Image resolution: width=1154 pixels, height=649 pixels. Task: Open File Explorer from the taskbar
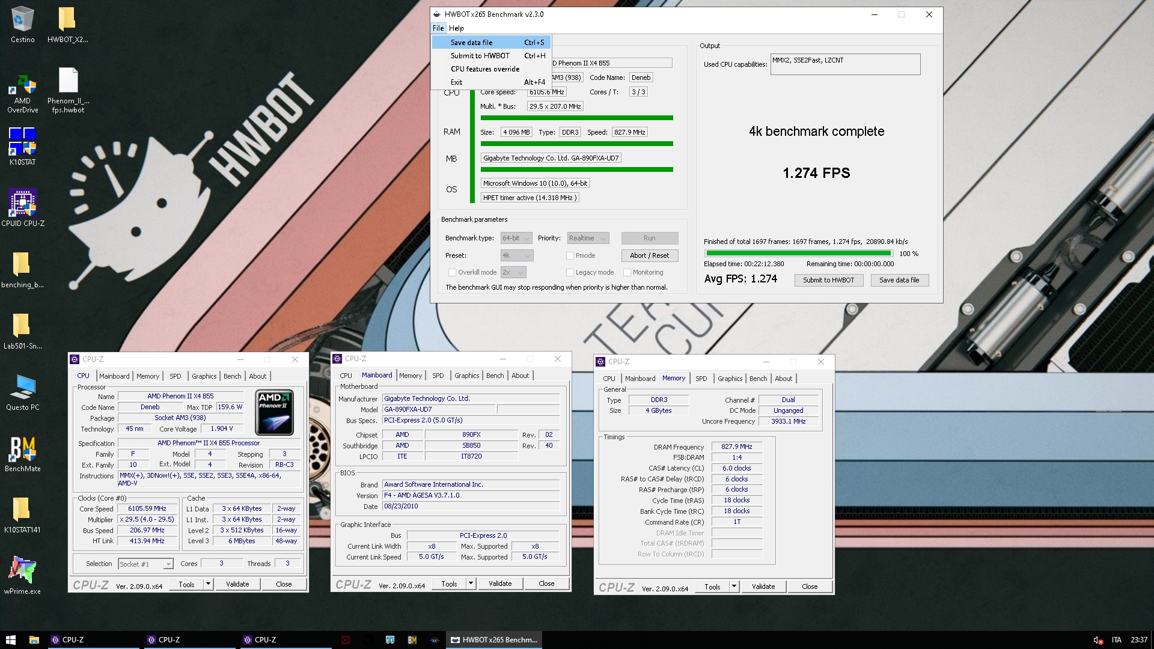tap(34, 640)
